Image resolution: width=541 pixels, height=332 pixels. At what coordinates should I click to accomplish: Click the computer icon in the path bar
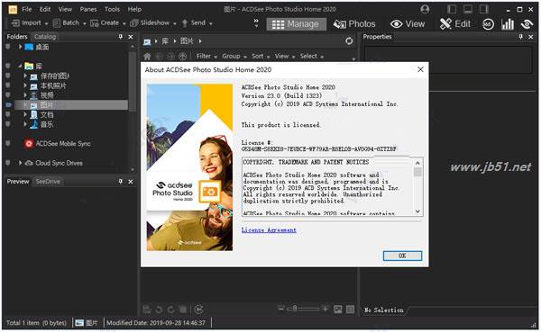click(147, 41)
